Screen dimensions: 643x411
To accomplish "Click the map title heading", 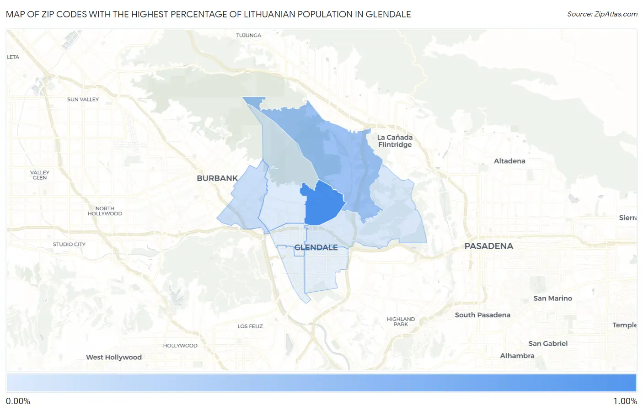I will [x=209, y=14].
